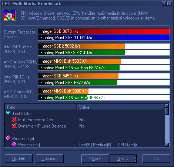Click the blue Floating-Point SSE 11031 bar
This screenshot has width=174, height=167.
point(104,38)
